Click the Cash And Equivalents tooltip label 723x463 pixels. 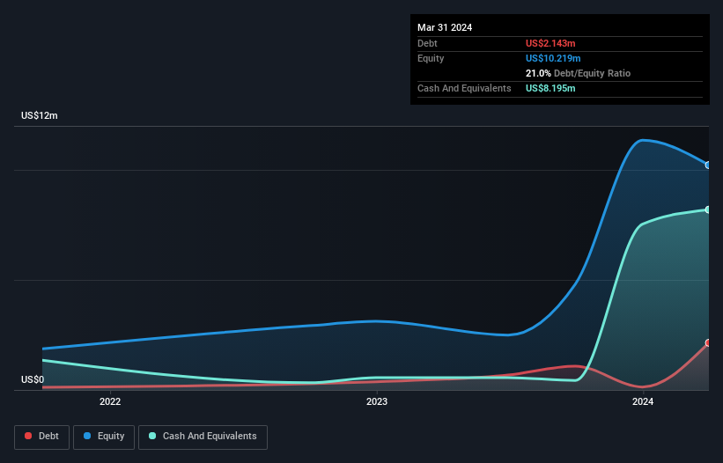(464, 88)
